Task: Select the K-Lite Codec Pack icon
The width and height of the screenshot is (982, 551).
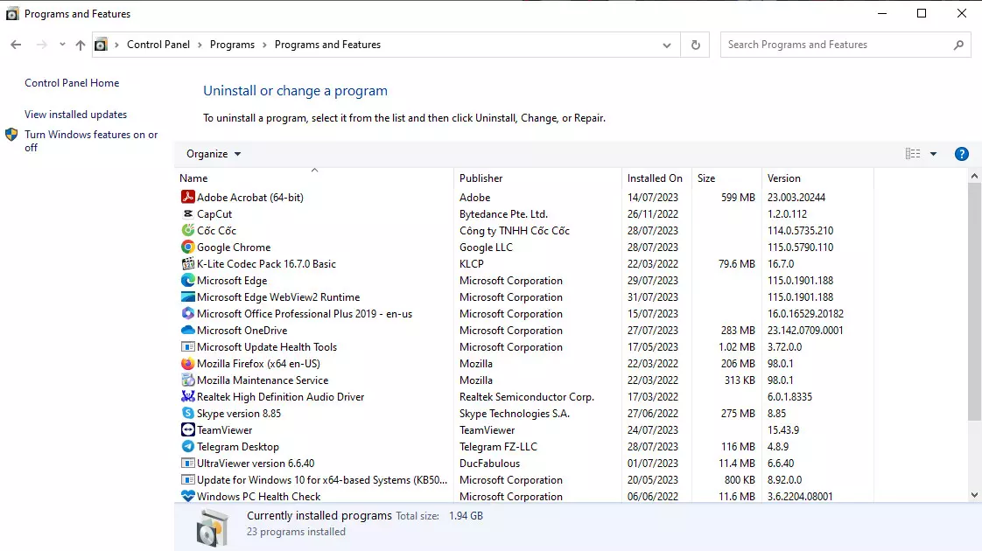Action: point(188,263)
